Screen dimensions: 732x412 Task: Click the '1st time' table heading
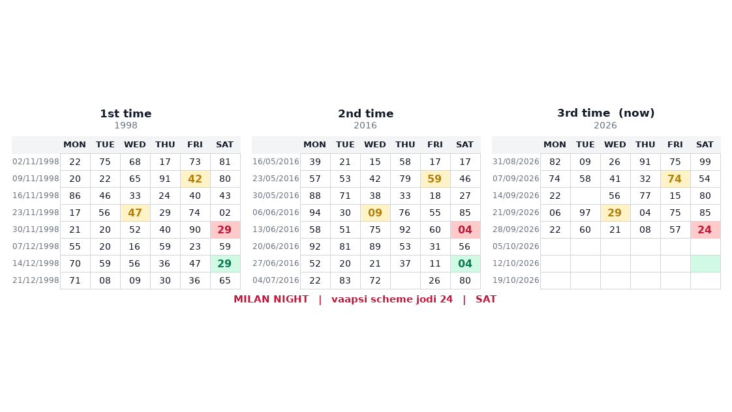pos(125,113)
